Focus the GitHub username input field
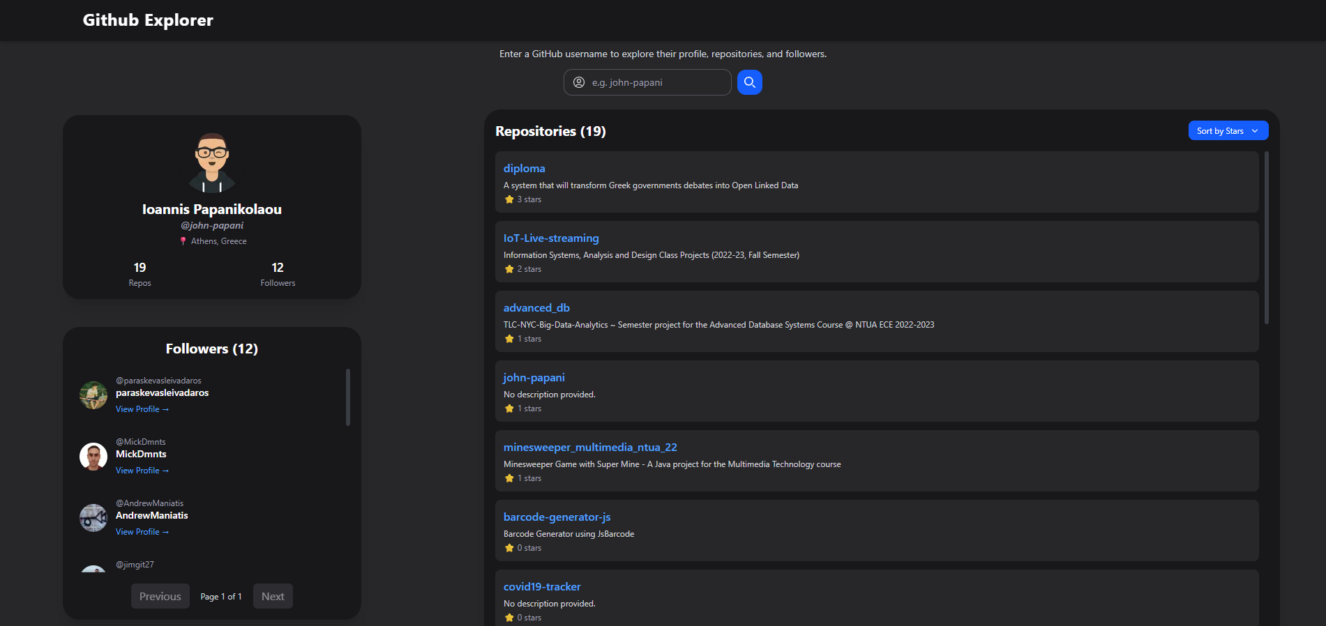 pos(647,82)
